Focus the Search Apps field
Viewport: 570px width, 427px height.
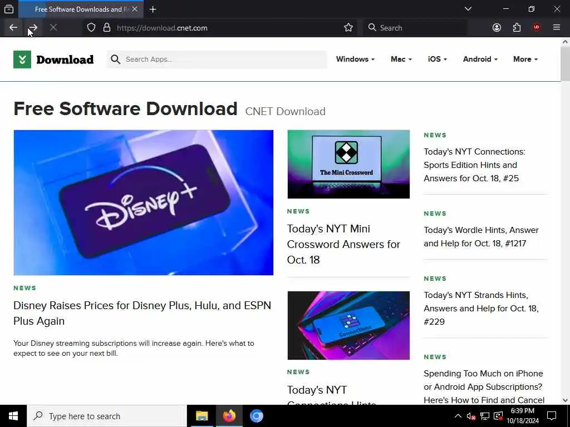217,59
